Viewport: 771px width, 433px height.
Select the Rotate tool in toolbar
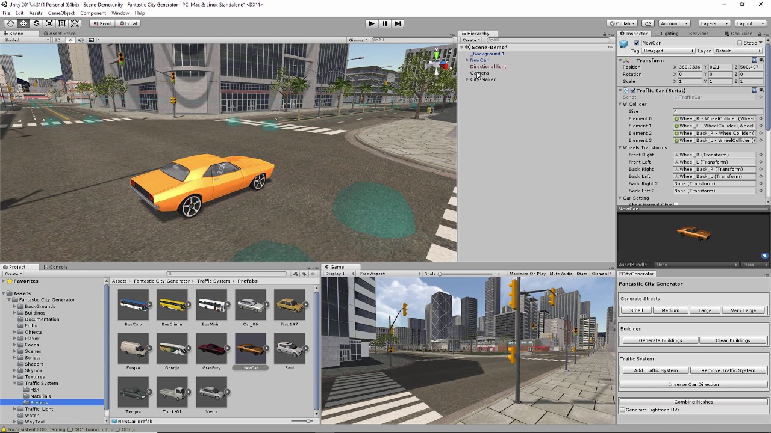tap(36, 23)
